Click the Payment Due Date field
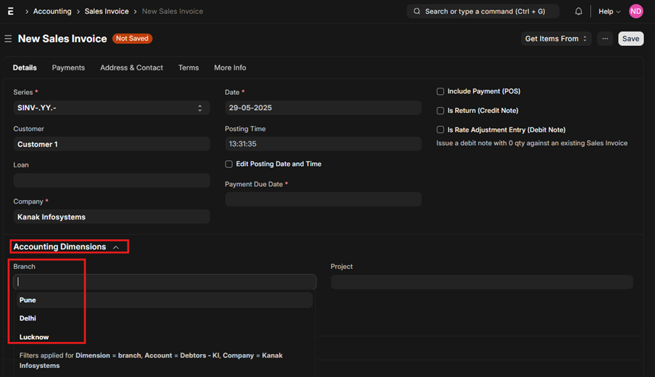This screenshot has height=377, width=655. tap(323, 199)
